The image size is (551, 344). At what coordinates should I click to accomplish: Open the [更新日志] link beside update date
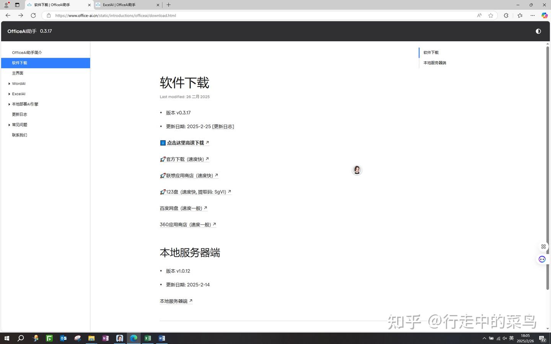223,127
